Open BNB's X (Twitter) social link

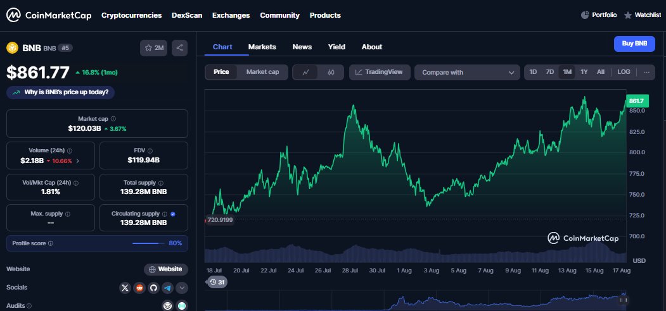point(125,288)
